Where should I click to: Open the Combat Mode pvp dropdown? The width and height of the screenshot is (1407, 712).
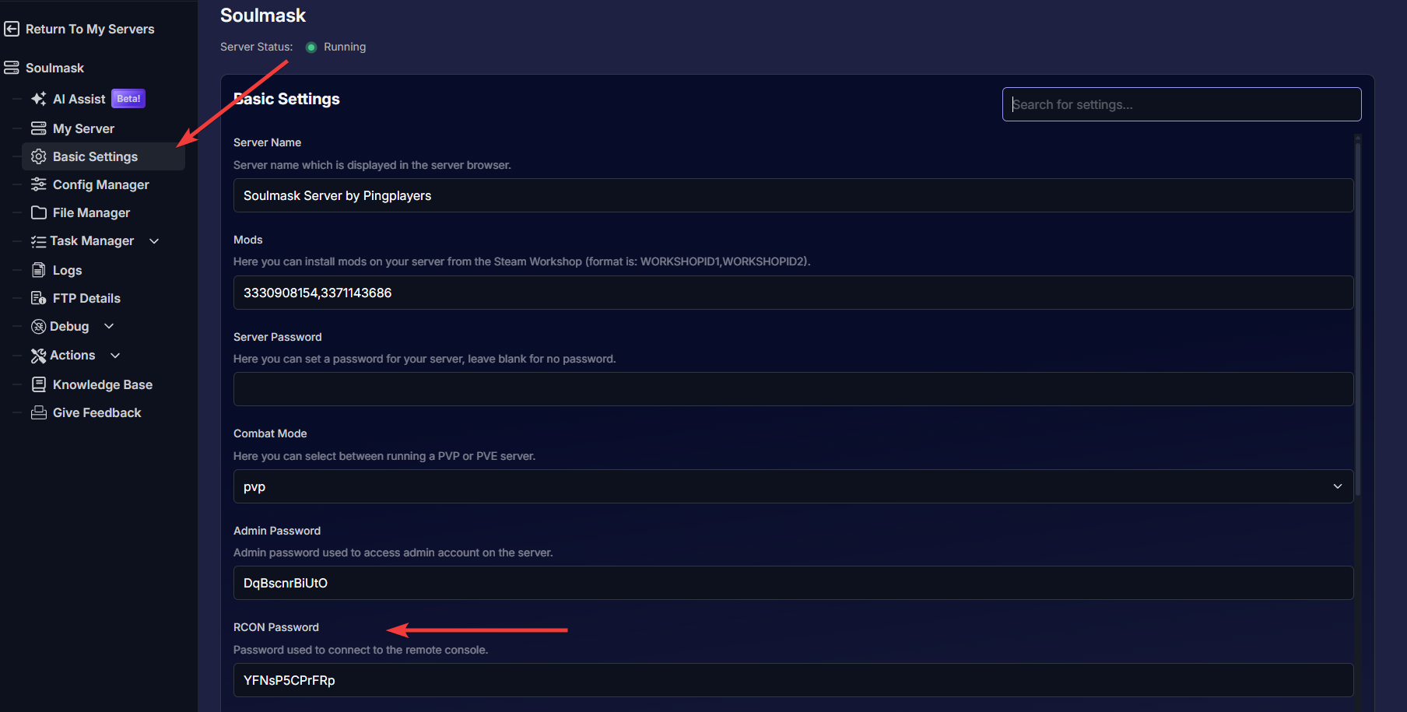[793, 486]
